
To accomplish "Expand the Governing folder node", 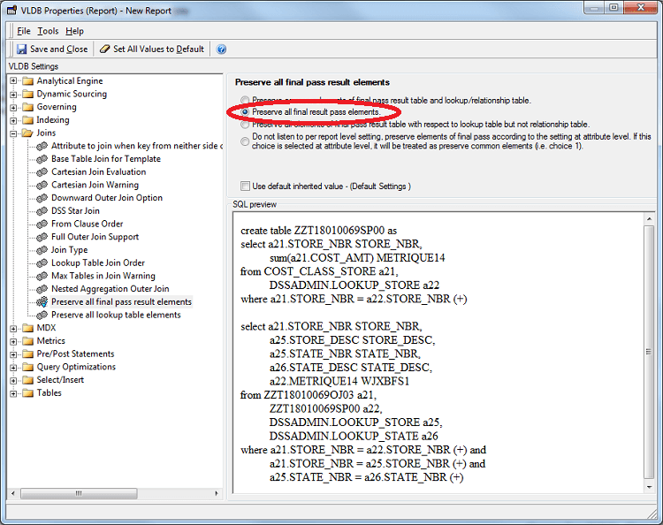I will [x=14, y=107].
